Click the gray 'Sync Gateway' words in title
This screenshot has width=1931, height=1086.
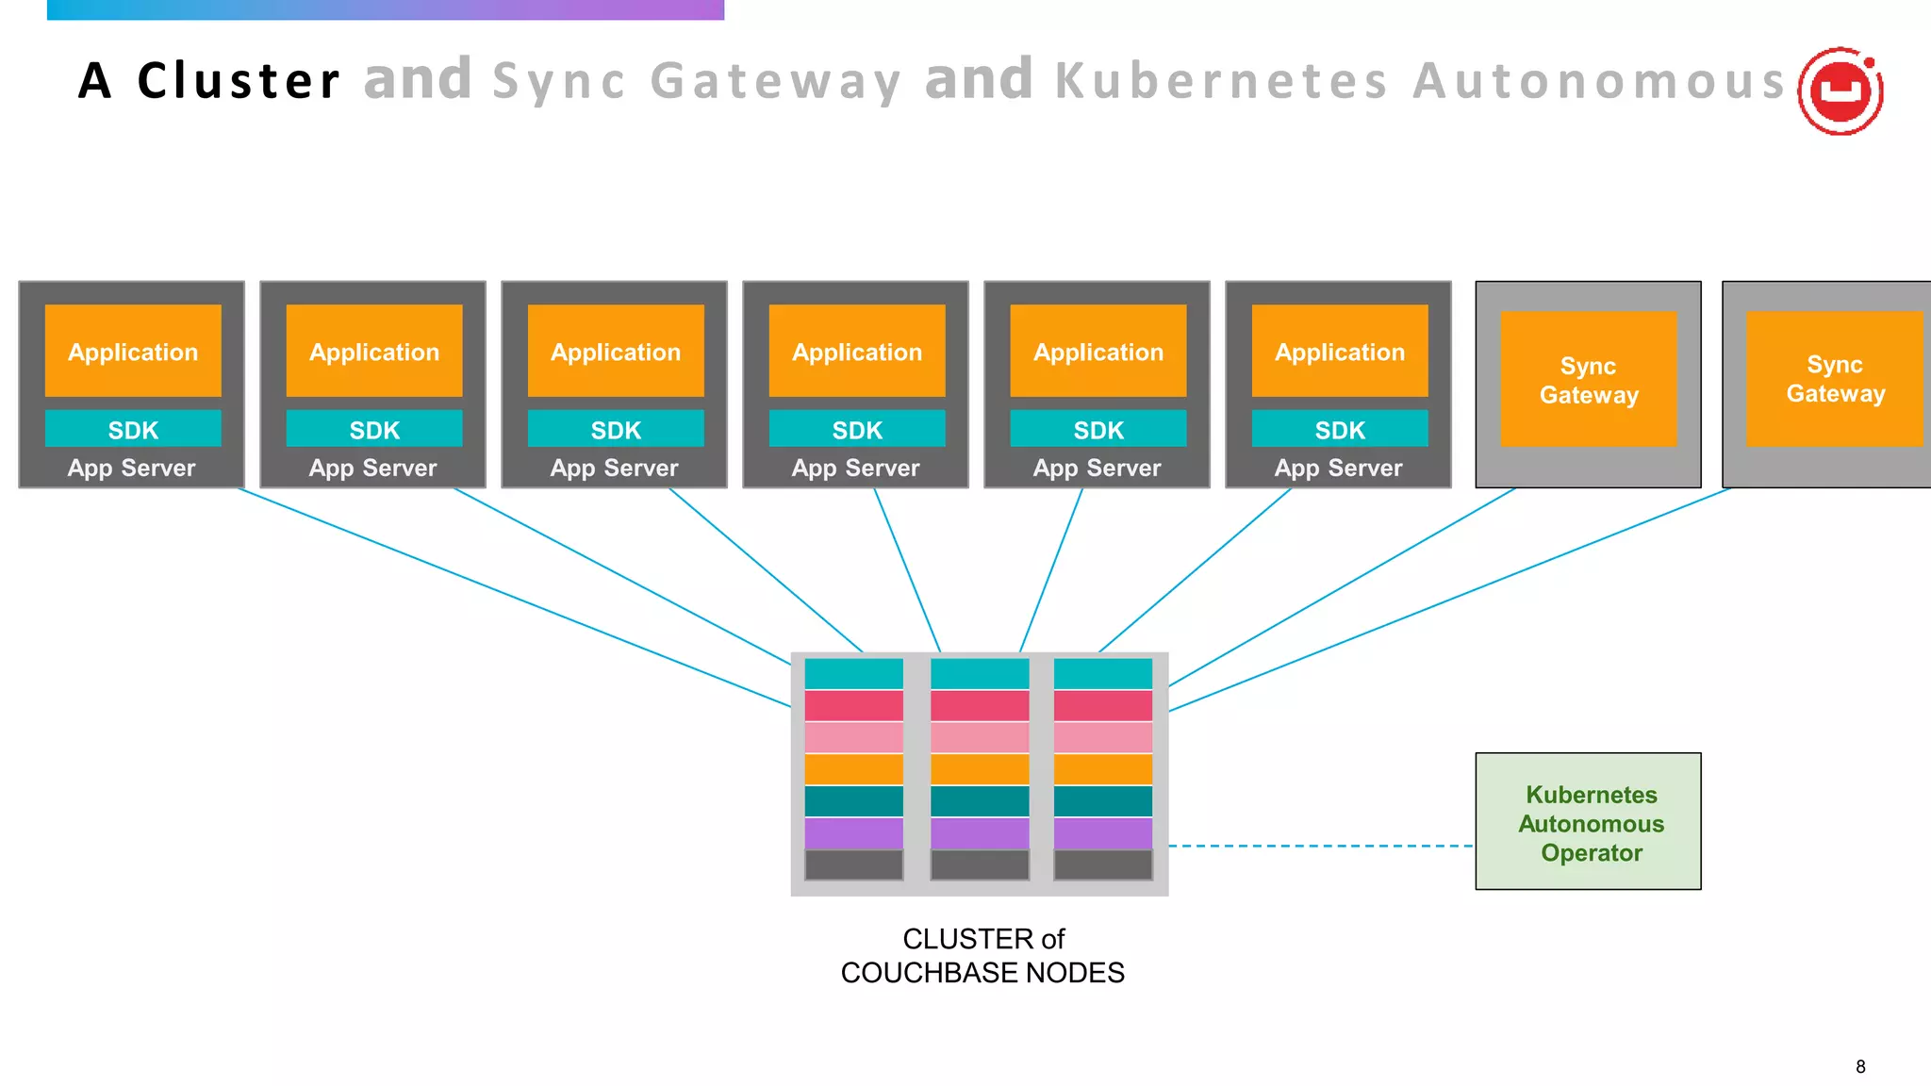point(698,81)
